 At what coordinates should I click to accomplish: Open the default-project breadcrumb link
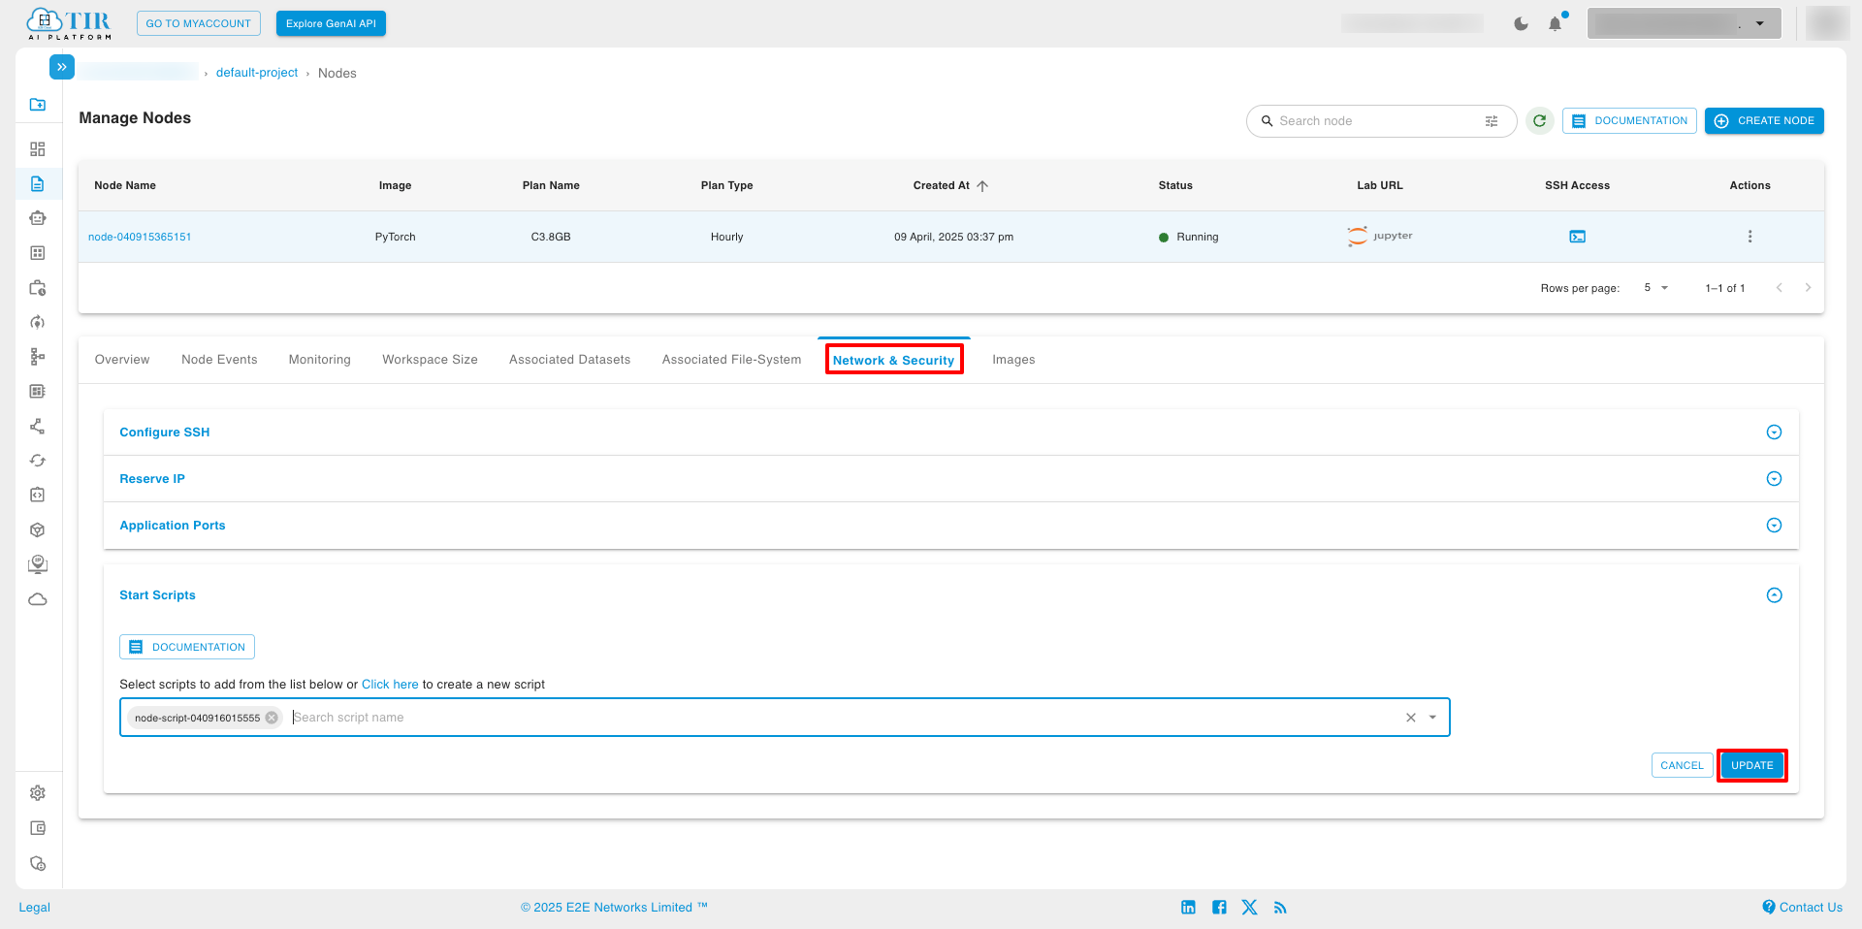pyautogui.click(x=257, y=73)
